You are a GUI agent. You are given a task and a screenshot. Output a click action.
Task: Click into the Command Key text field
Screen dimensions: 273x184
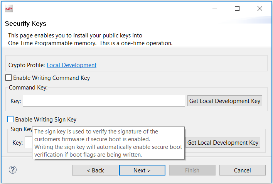pos(104,101)
